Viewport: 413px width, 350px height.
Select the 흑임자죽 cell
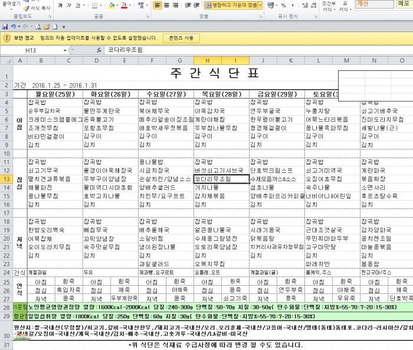[69, 290]
